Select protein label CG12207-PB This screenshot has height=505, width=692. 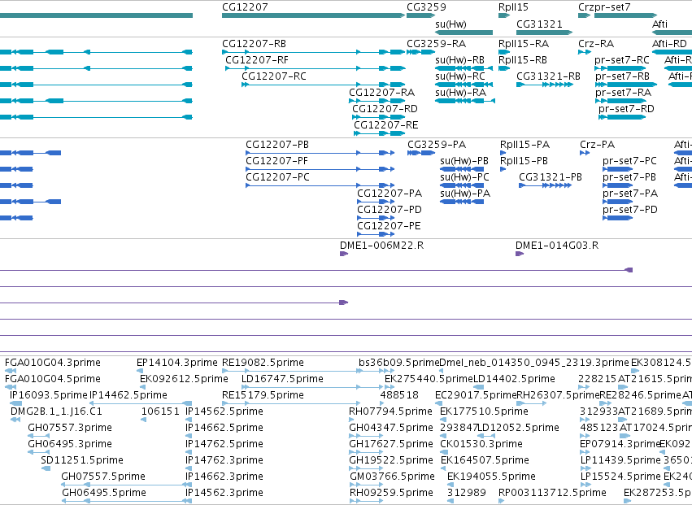(277, 145)
